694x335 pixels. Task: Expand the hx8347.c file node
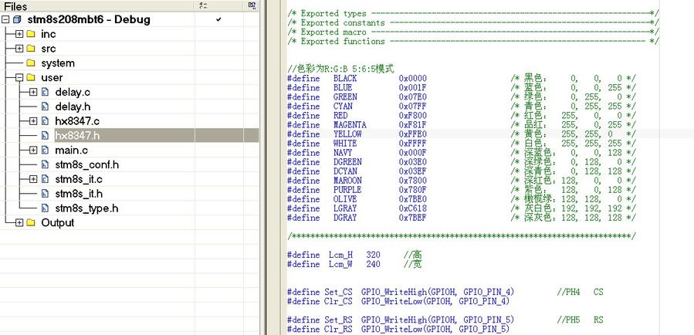click(x=33, y=121)
